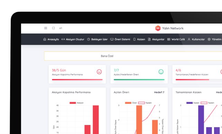Viewport: 222px width, 134px height.
Task: Click the clock icon beside Bekleyen İşler
Action: tap(89, 39)
